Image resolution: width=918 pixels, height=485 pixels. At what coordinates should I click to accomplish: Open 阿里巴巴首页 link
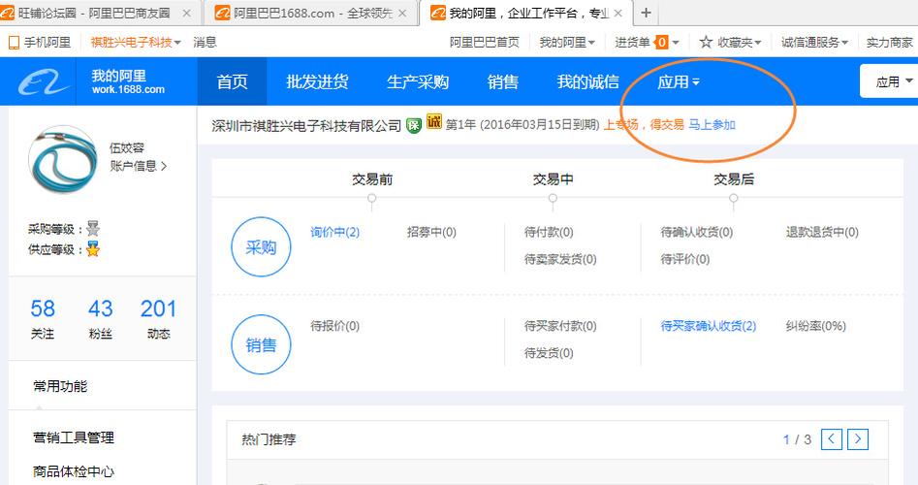pos(484,42)
